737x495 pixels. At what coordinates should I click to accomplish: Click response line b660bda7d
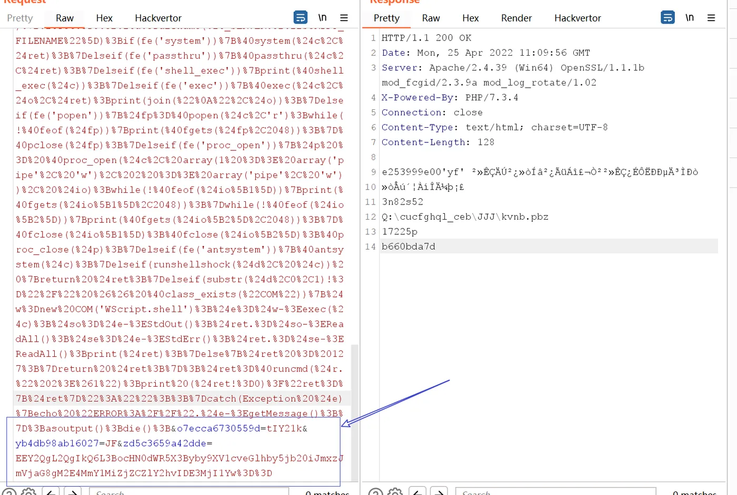tap(409, 246)
